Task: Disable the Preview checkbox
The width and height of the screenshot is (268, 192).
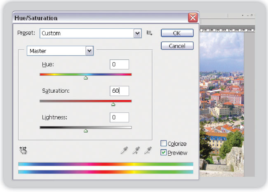Action: click(x=164, y=153)
